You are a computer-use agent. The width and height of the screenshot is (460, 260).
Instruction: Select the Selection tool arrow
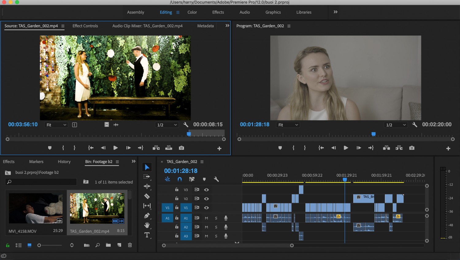tap(147, 167)
